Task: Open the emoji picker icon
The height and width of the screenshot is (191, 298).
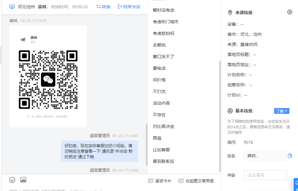Action: pos(12,180)
